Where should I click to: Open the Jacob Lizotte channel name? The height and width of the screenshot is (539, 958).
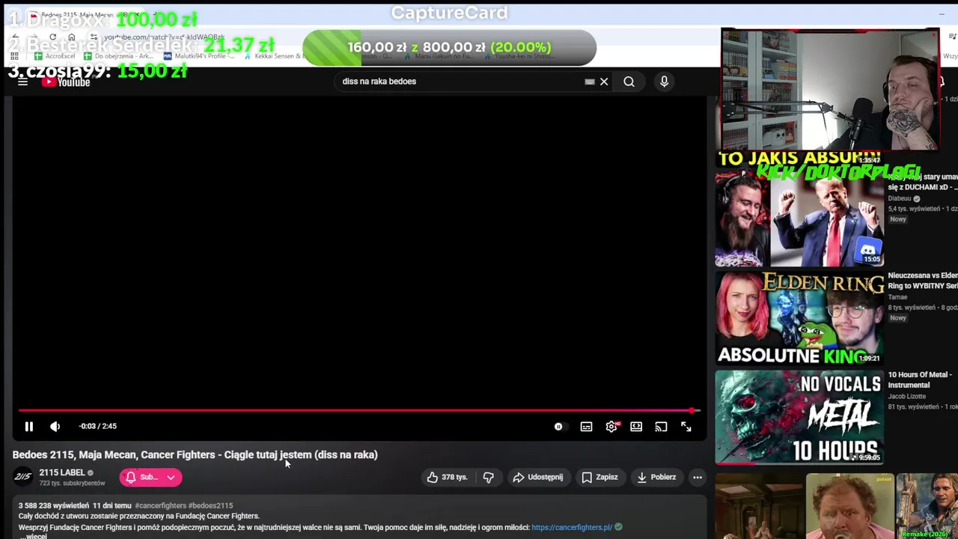pyautogui.click(x=906, y=396)
